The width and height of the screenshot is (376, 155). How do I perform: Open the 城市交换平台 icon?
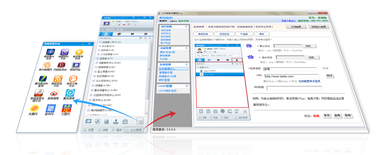pyautogui.click(x=73, y=79)
